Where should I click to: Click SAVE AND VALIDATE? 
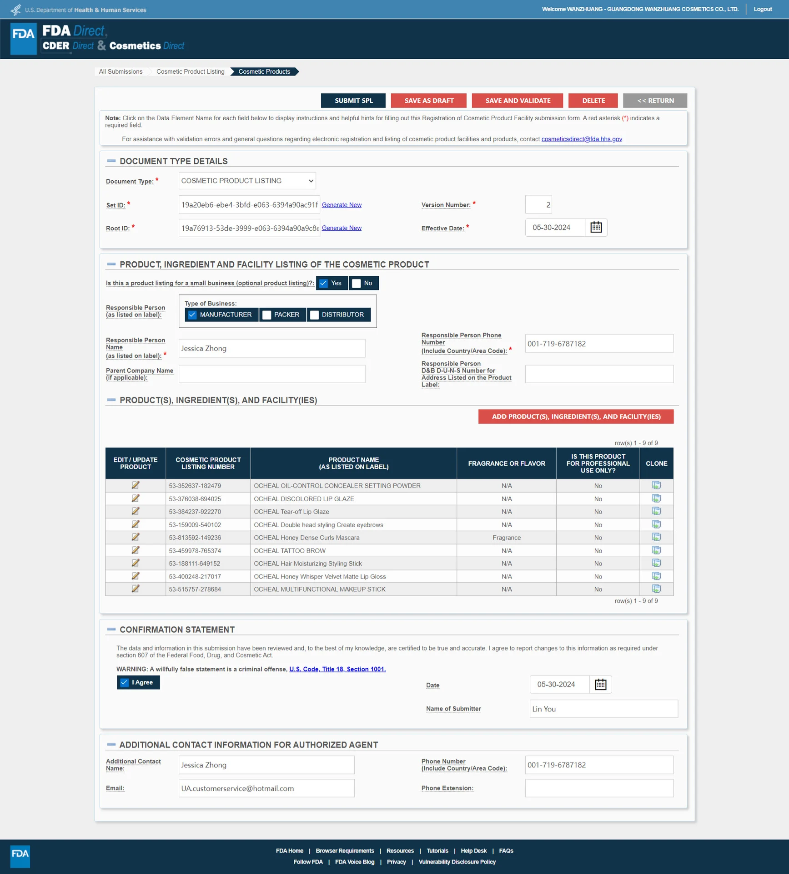click(x=518, y=101)
